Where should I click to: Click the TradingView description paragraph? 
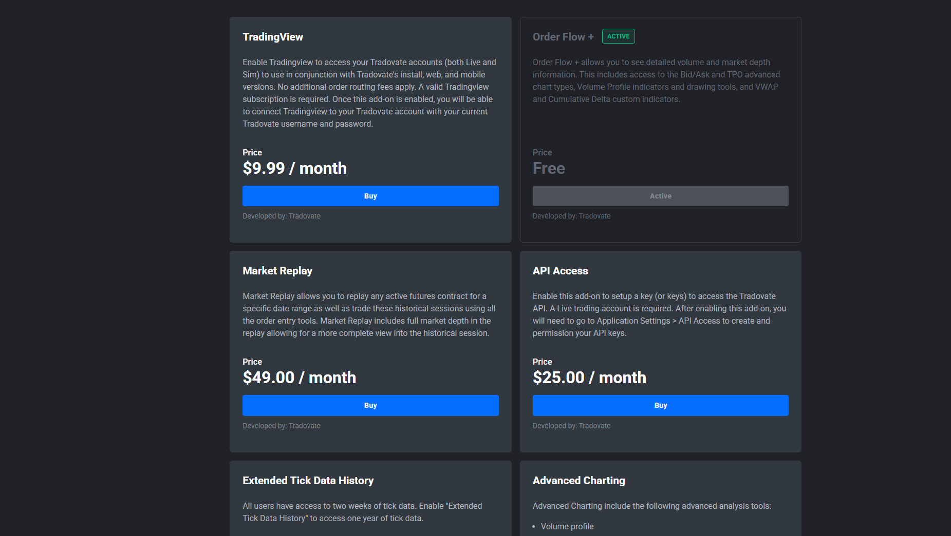click(370, 93)
